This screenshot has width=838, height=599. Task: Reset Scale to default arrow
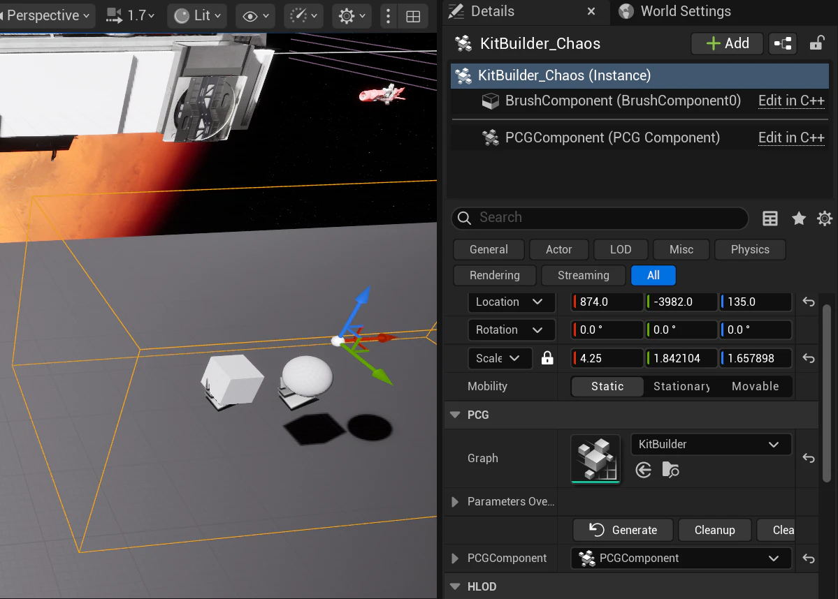tap(809, 359)
